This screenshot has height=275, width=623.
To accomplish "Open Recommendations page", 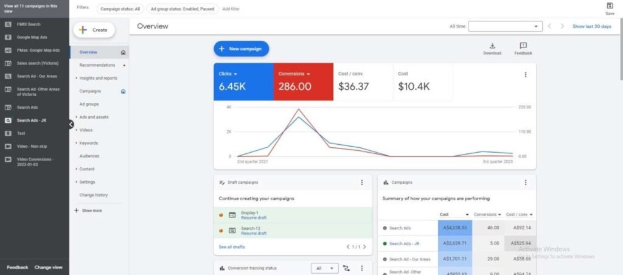I will click(x=97, y=65).
